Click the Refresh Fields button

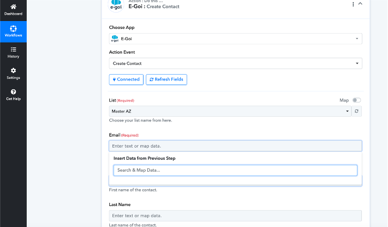click(166, 79)
